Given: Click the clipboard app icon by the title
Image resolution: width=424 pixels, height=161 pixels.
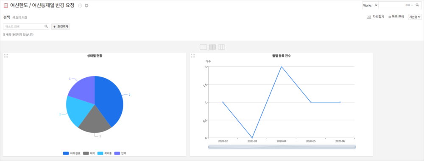Looking at the screenshot, I should click(x=6, y=5).
